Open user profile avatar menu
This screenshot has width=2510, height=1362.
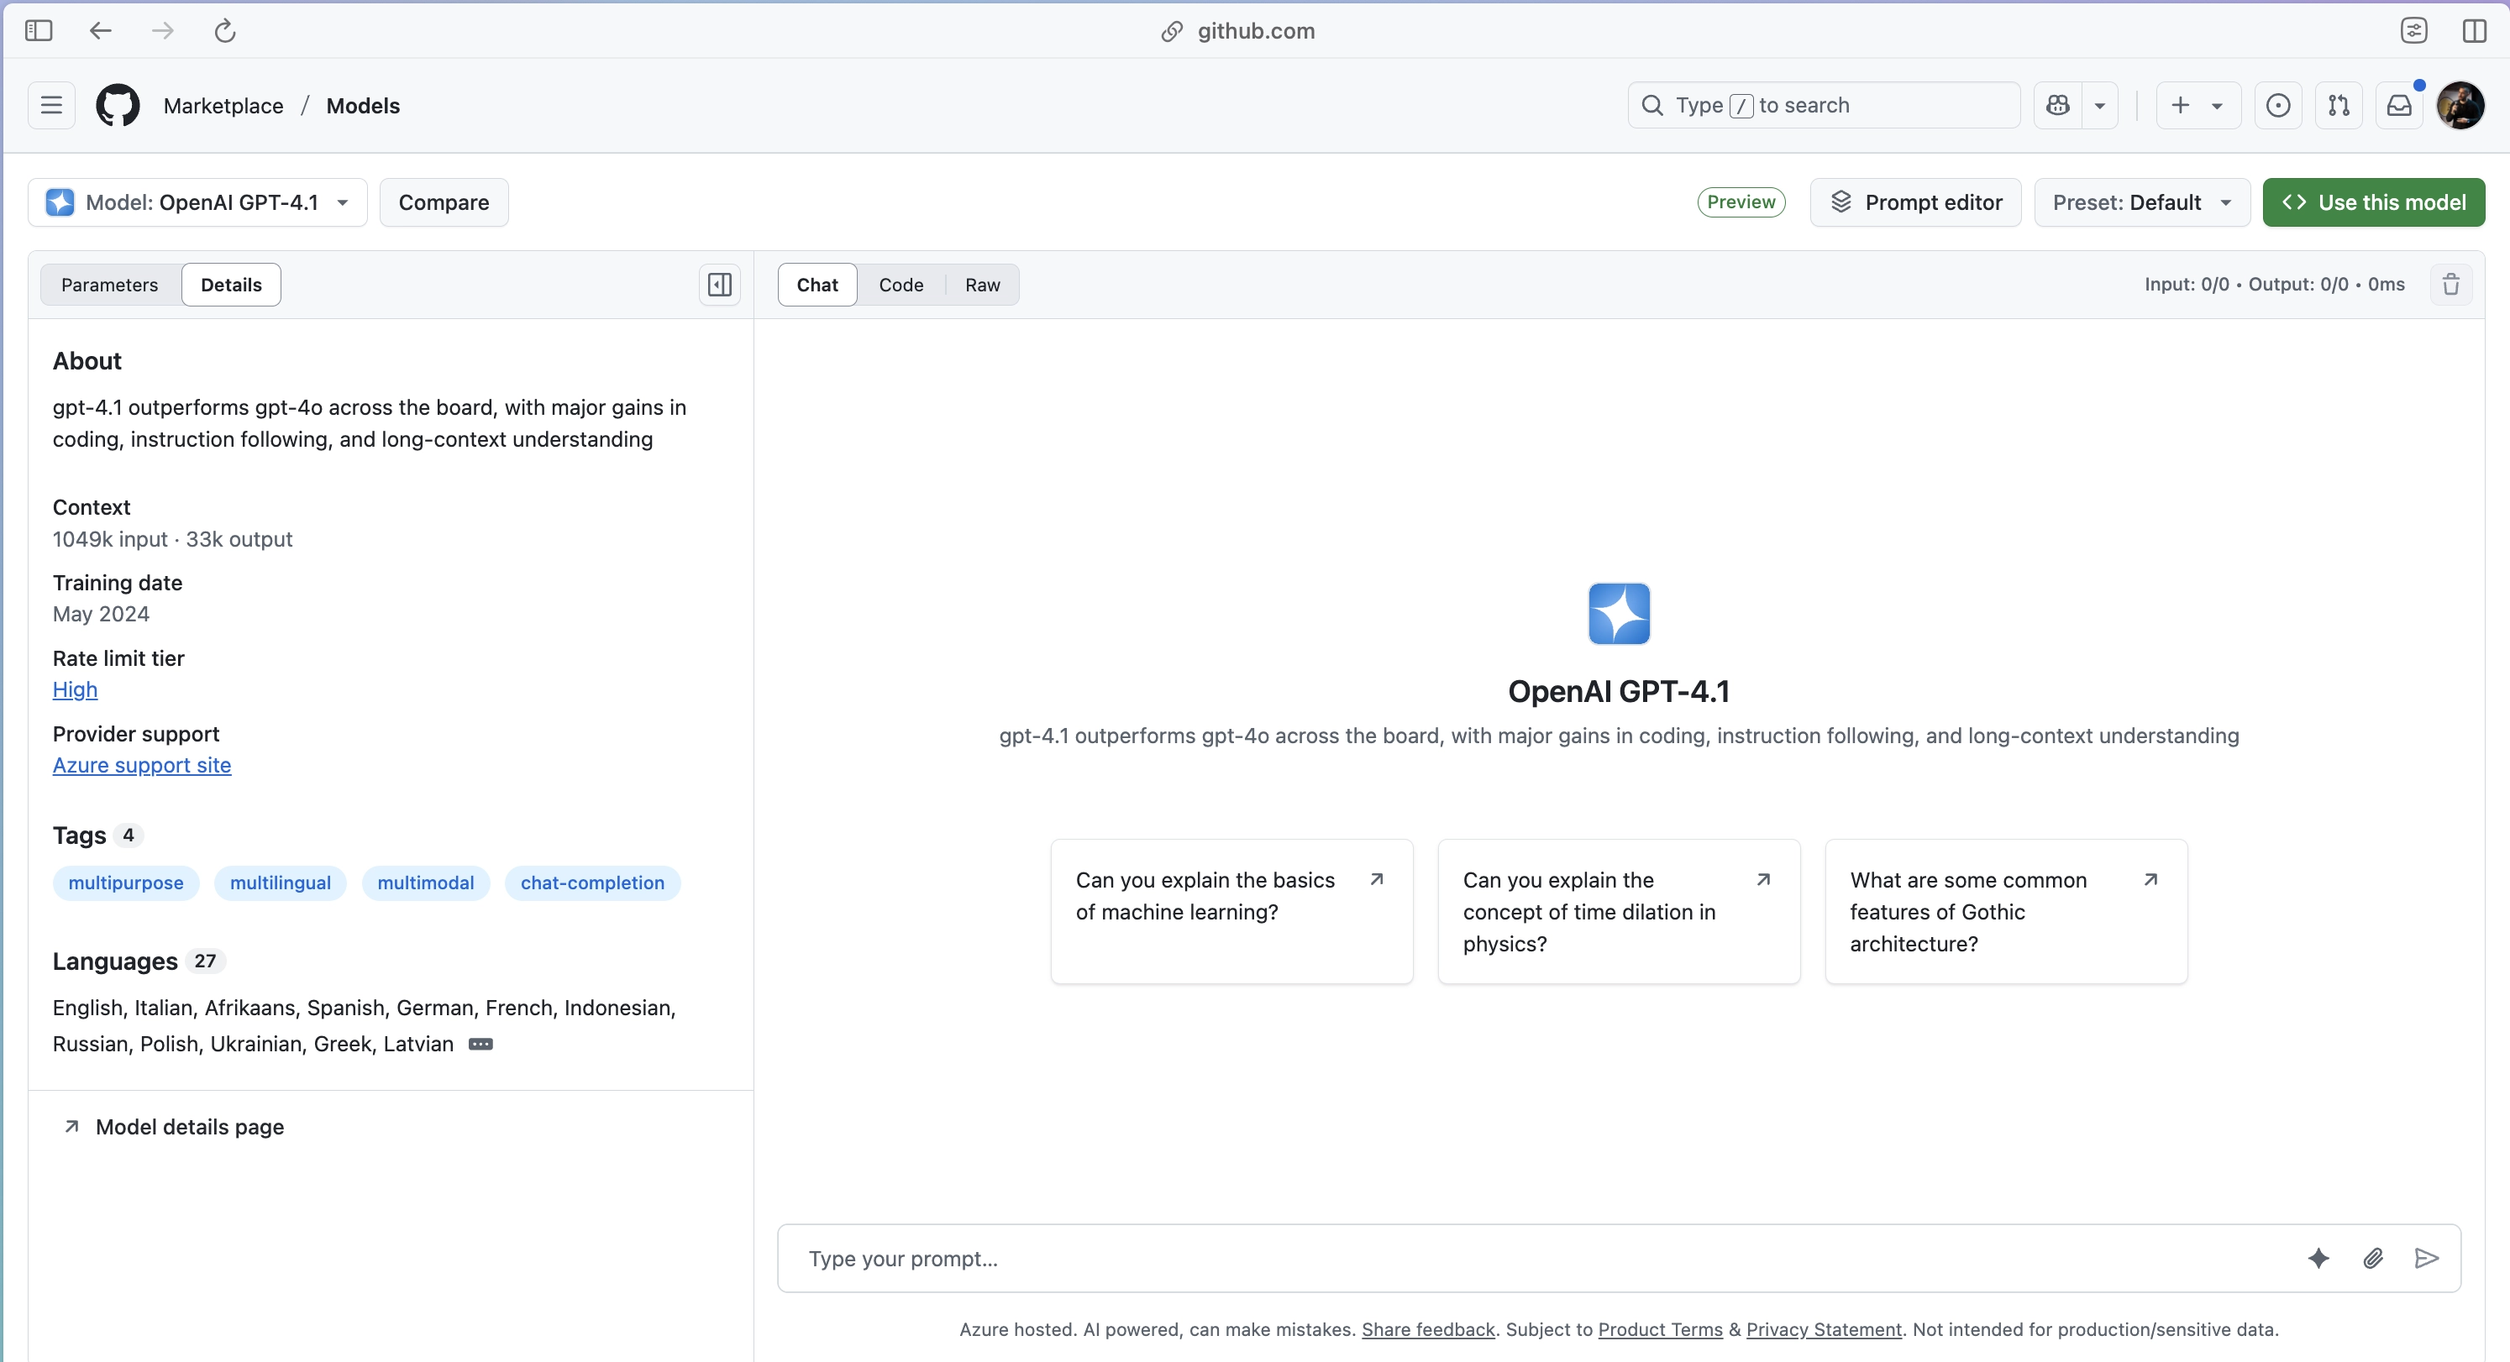(2460, 105)
